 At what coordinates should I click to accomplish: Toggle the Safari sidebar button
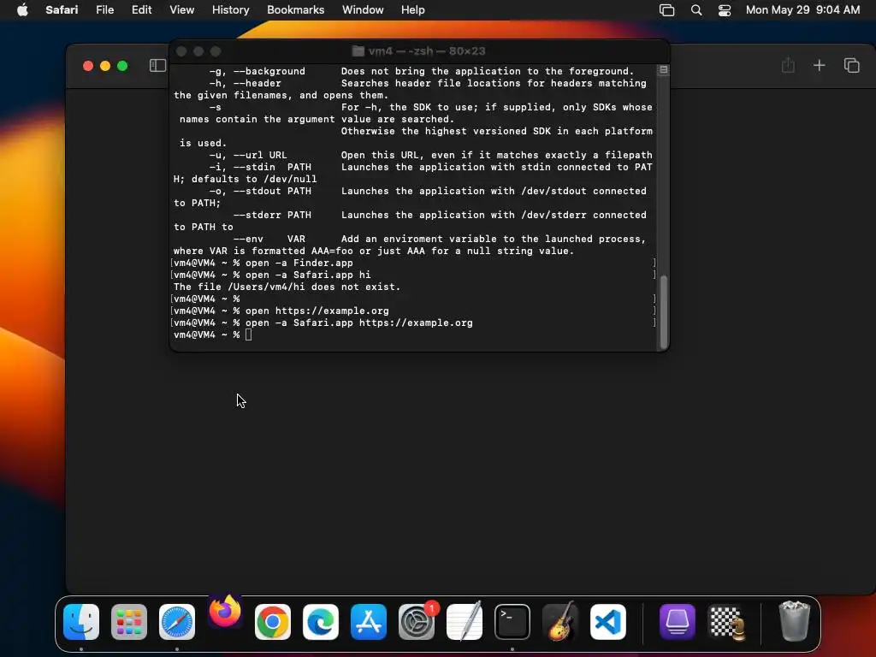tap(157, 66)
